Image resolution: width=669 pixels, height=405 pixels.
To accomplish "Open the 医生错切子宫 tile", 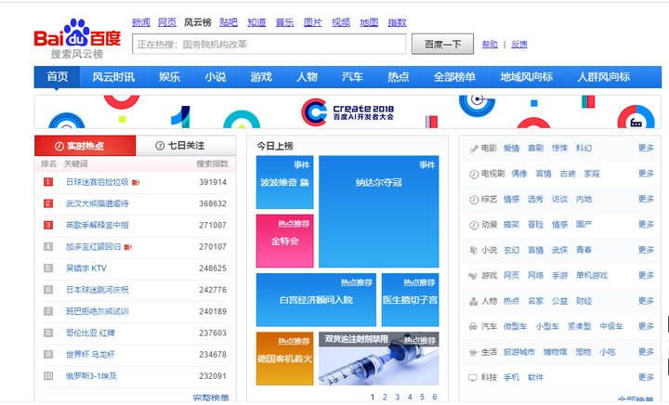I will [x=410, y=300].
